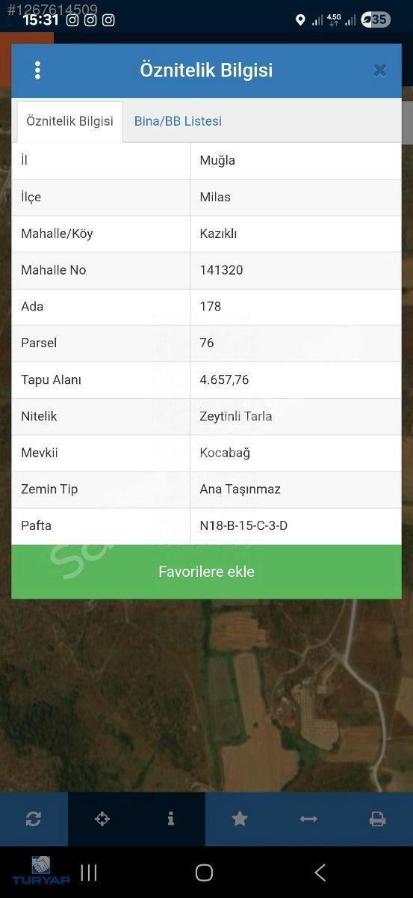Tap the Nitelik row Zeytinli Tarla
This screenshot has height=898, width=413.
point(206,417)
